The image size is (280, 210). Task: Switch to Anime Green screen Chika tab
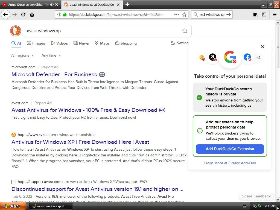(28, 5)
